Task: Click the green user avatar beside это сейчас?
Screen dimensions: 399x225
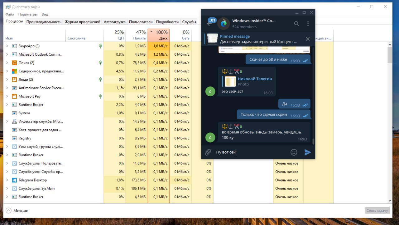Action: pos(210,92)
